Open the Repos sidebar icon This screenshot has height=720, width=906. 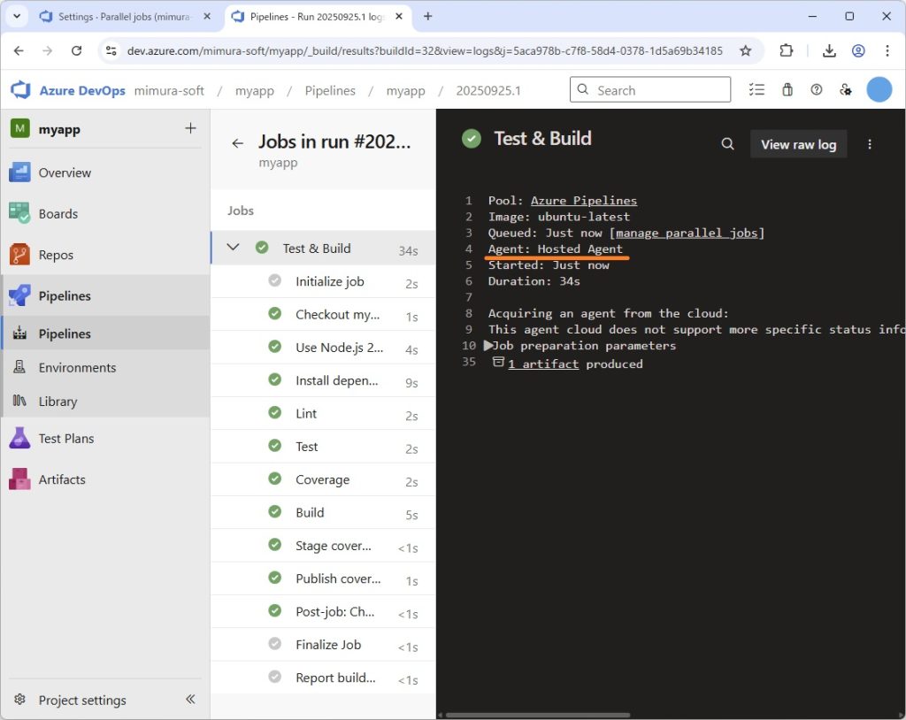point(19,255)
